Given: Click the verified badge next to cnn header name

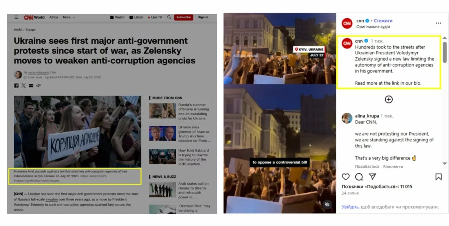Looking at the screenshot, I should point(367,21).
